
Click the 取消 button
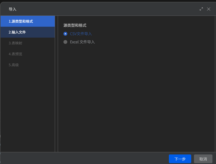point(203,159)
